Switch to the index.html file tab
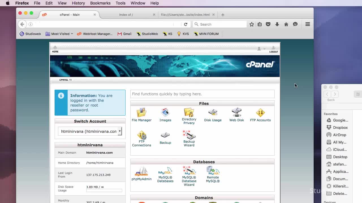This screenshot has width=362, height=203. [185, 15]
